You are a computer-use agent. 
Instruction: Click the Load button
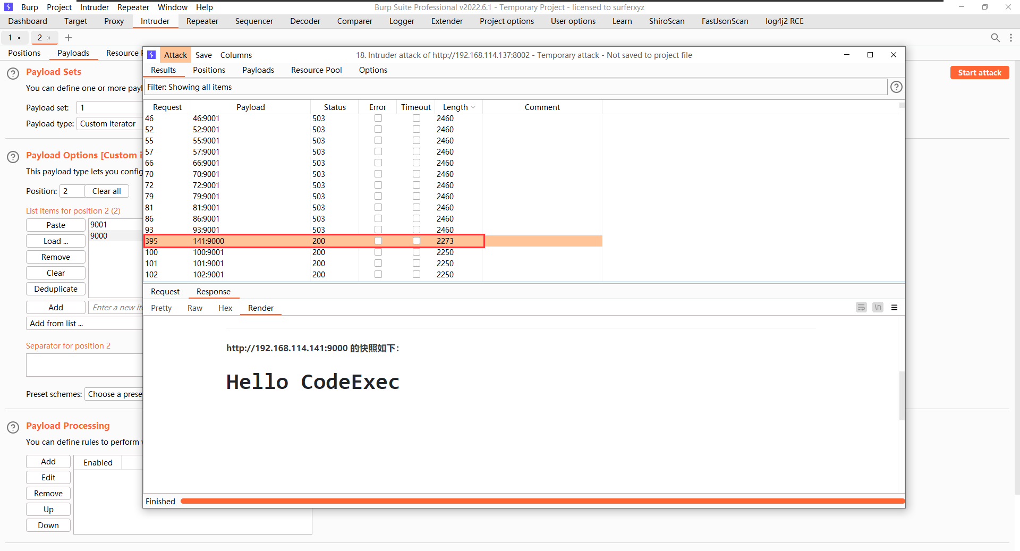(x=56, y=241)
